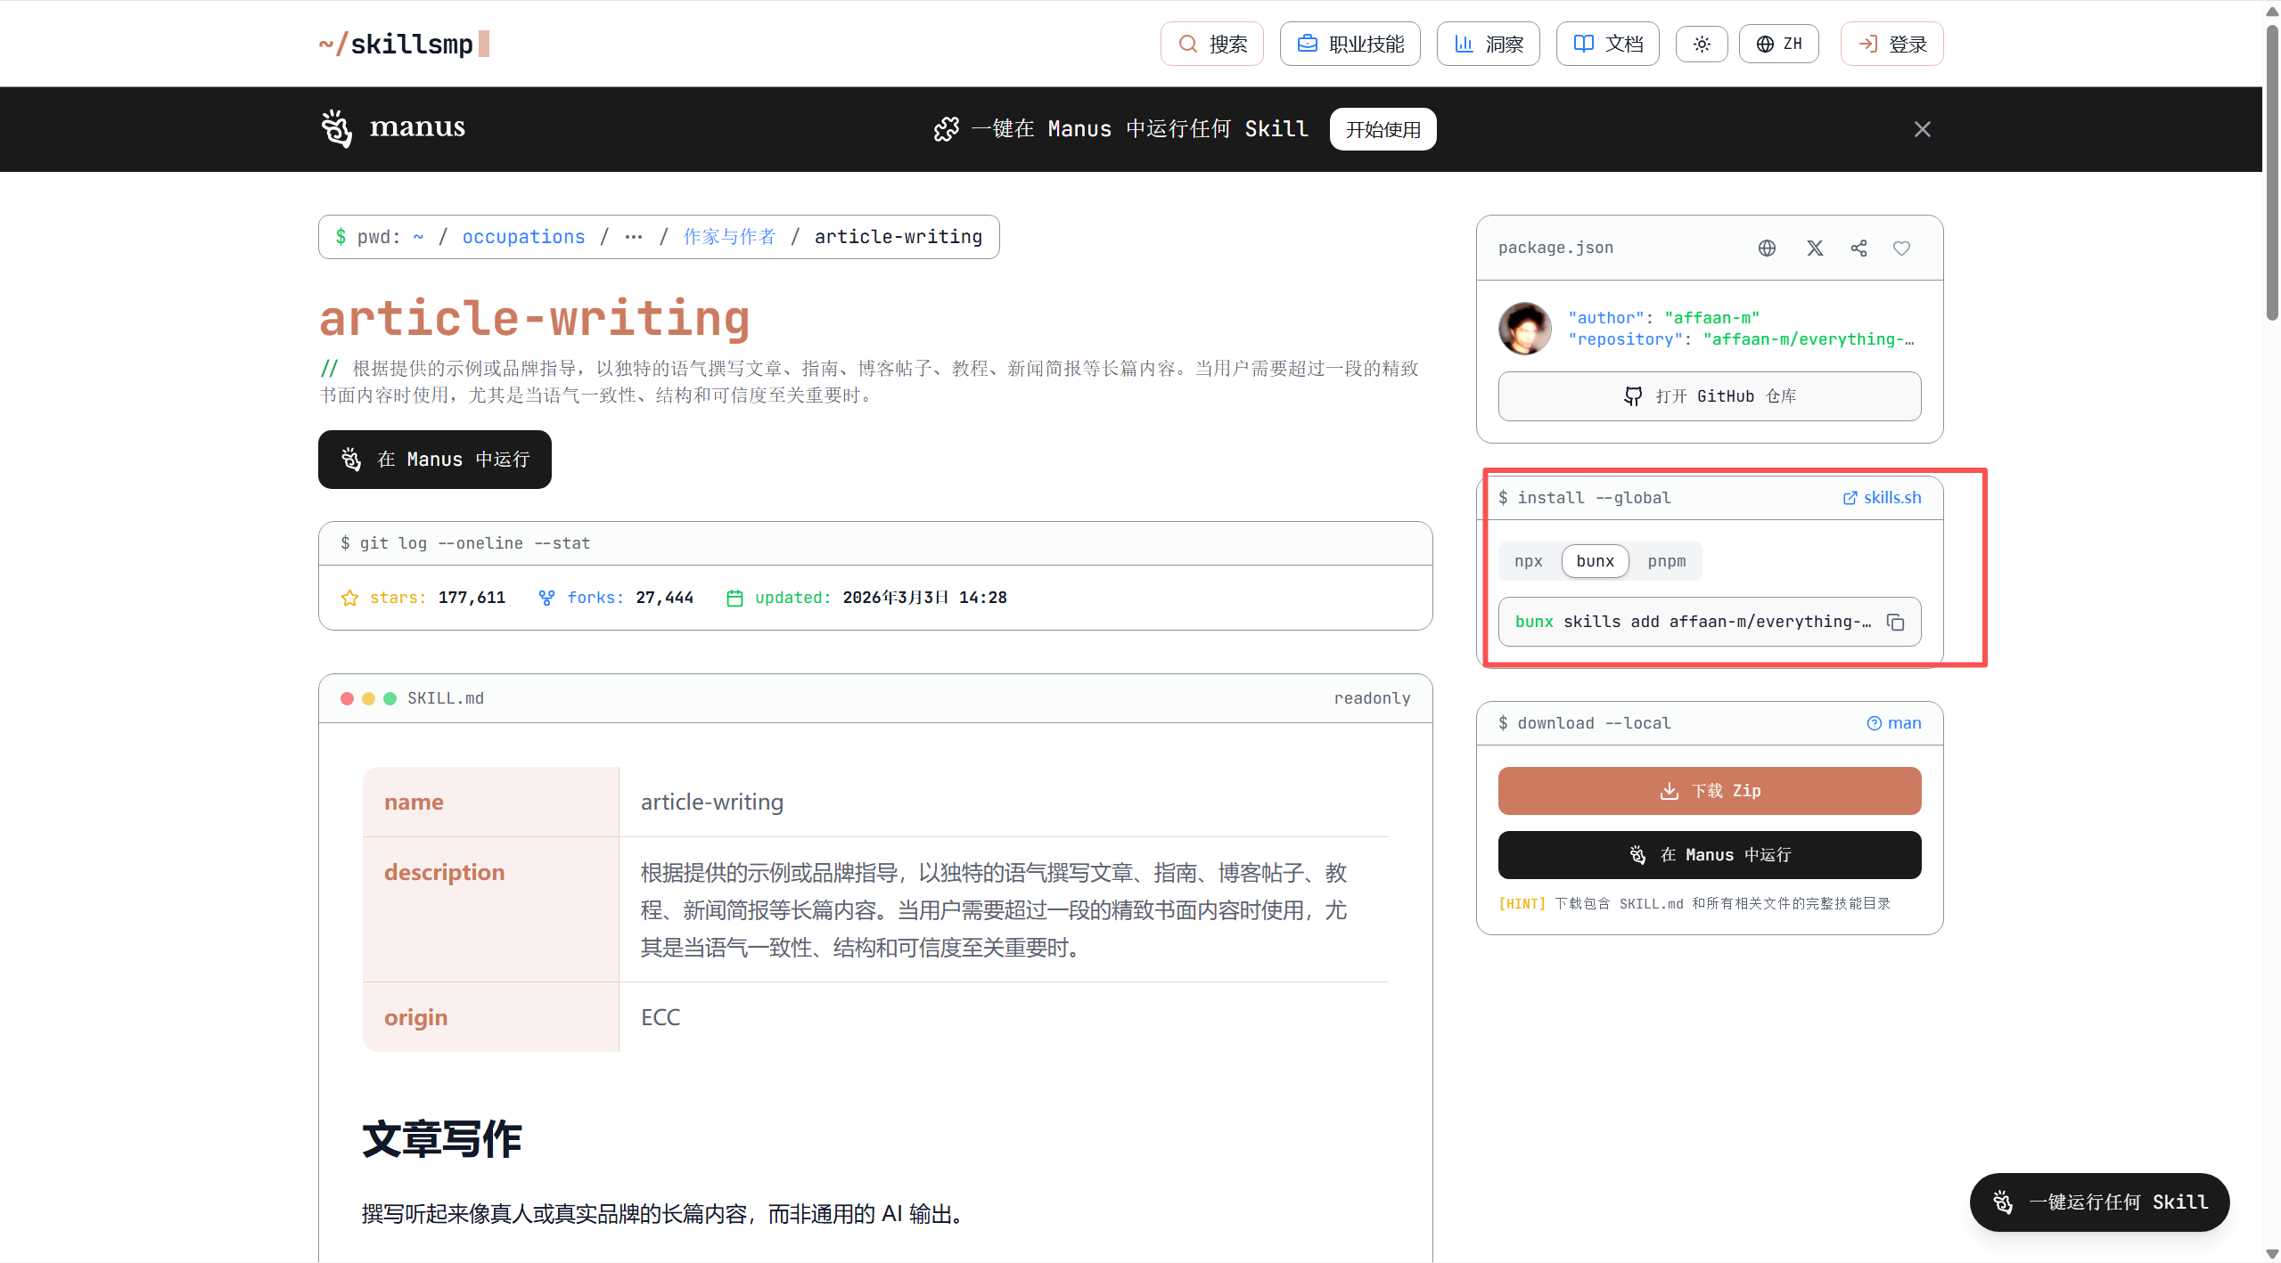Click the scrollbar down arrow
The height and width of the screenshot is (1263, 2281).
pyautogui.click(x=2272, y=1254)
